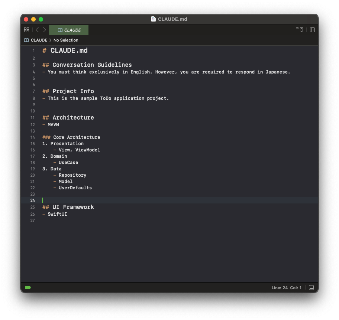
Task: Click the Core Architecture subheading
Action: [76, 137]
